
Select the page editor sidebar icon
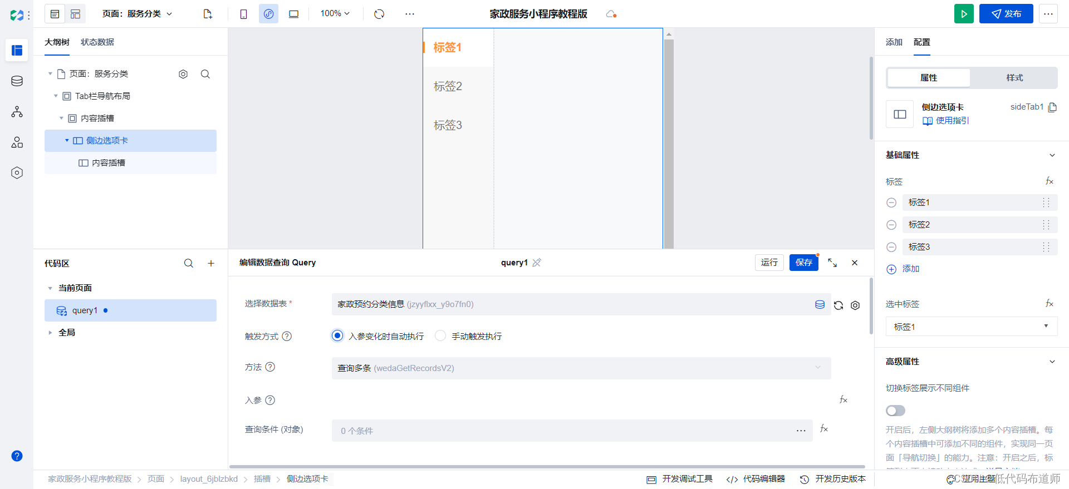[x=17, y=50]
